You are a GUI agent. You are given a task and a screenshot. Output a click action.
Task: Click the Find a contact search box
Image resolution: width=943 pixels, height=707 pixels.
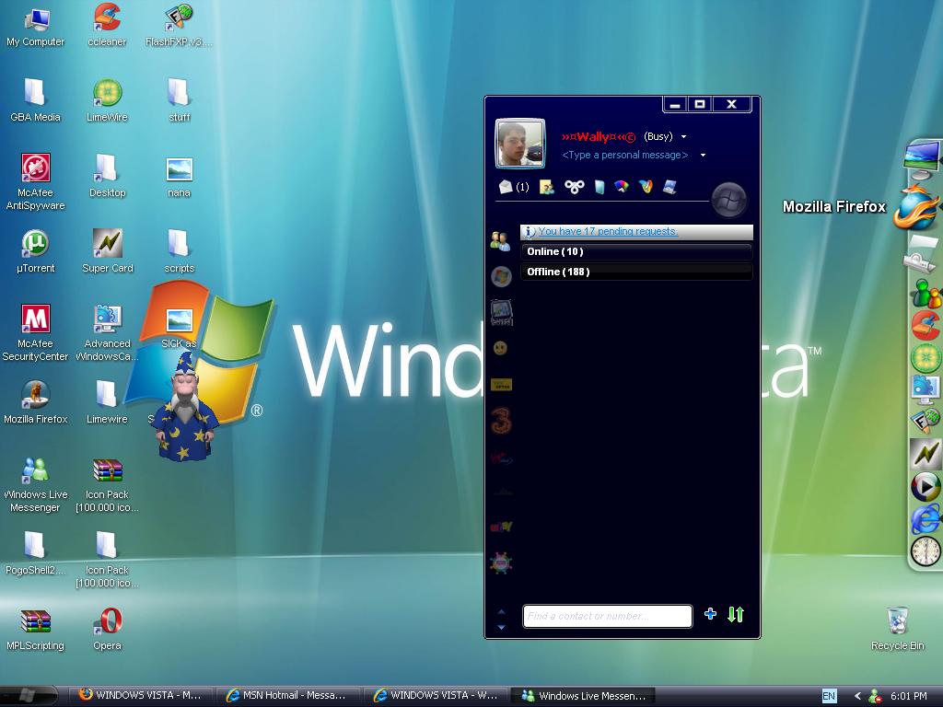pos(607,616)
